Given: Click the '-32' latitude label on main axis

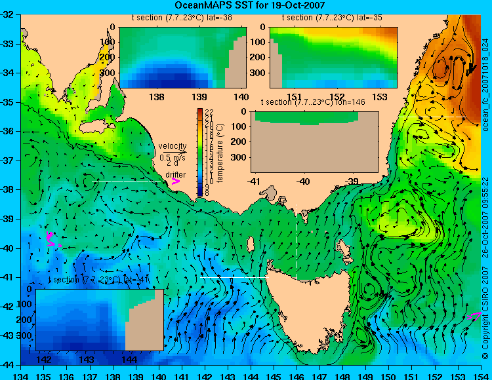Looking at the screenshot, I should [x=7, y=14].
